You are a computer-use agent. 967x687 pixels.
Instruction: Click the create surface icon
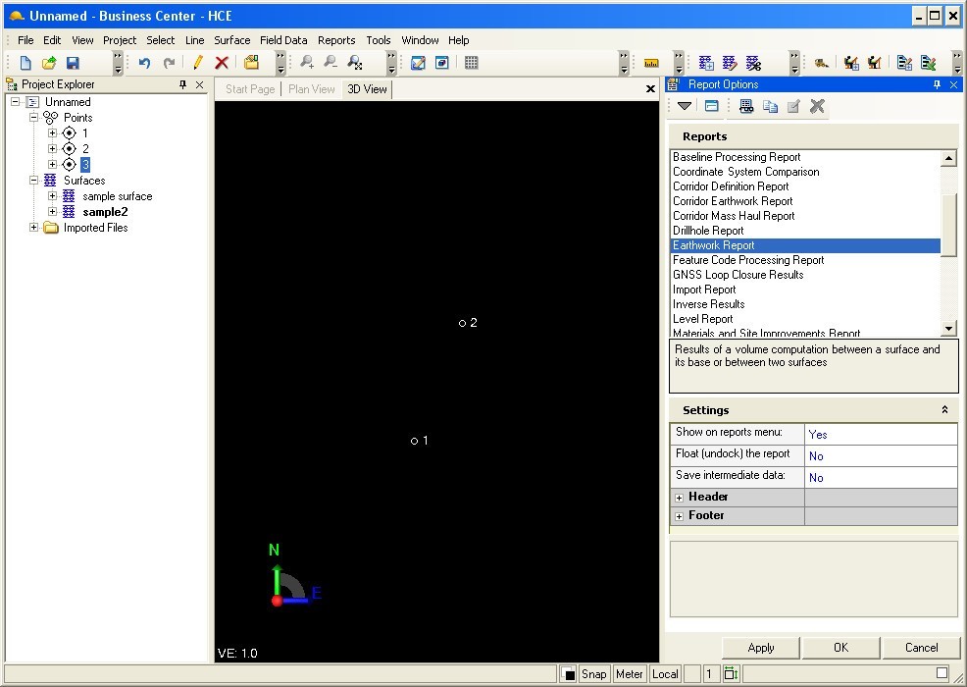(706, 63)
